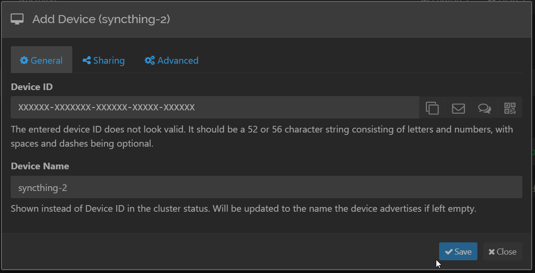The image size is (535, 273).
Task: Click the monitor icon in the dialog header
Action: pyautogui.click(x=17, y=18)
